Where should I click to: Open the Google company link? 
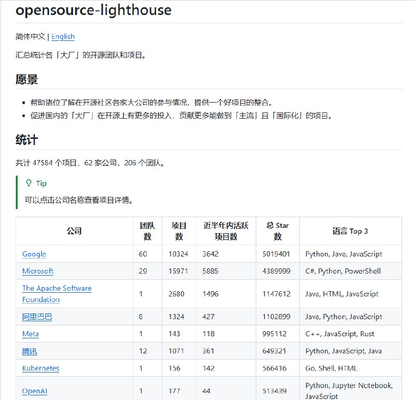point(34,254)
